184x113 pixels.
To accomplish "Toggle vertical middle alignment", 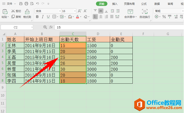I will pos(101,11).
